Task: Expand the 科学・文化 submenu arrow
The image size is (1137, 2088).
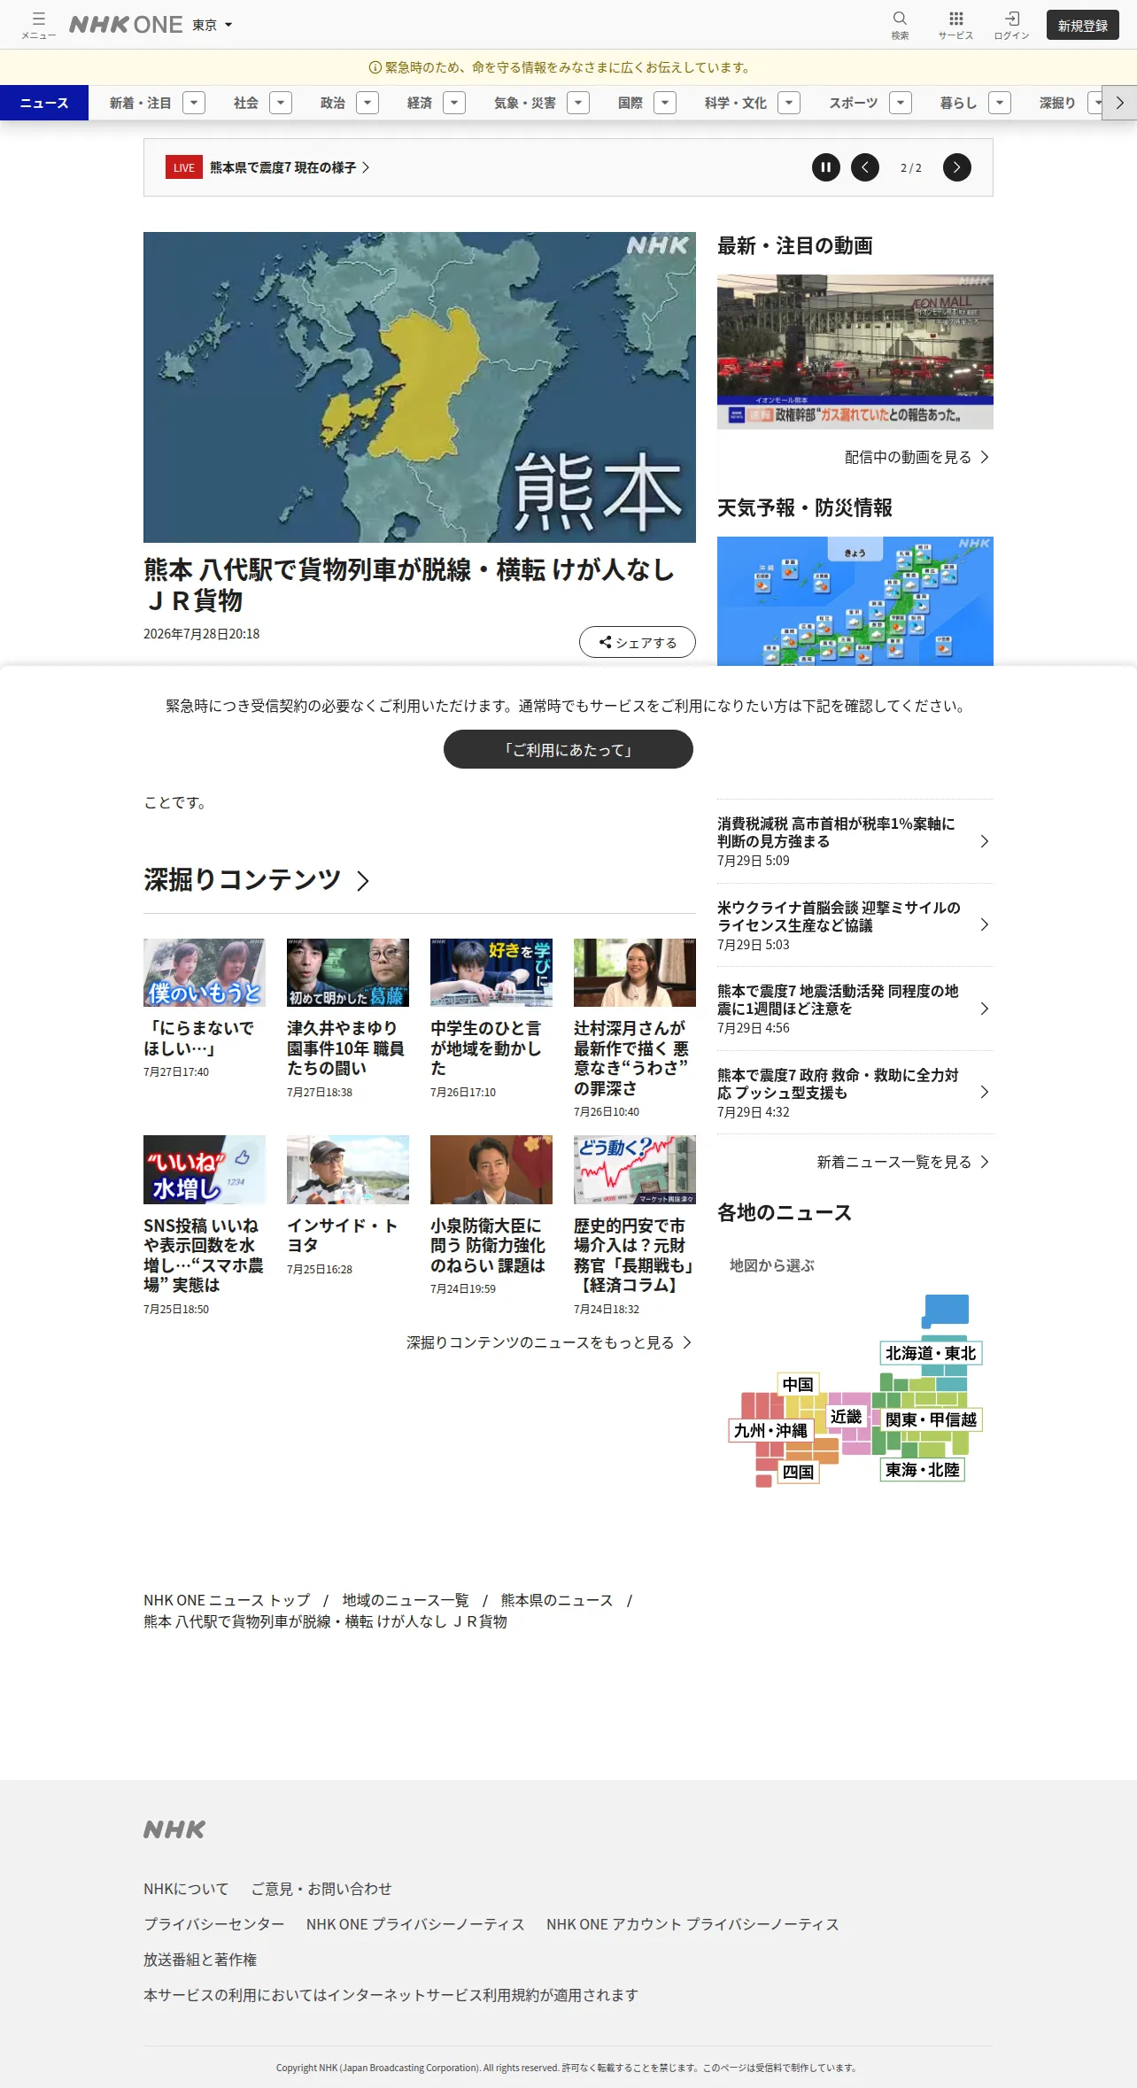Action: (789, 103)
